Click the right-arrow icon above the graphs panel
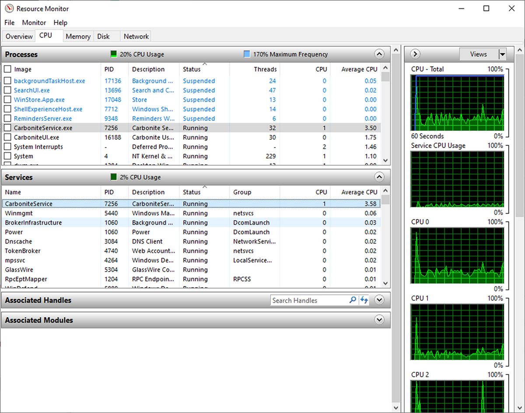 [x=414, y=54]
